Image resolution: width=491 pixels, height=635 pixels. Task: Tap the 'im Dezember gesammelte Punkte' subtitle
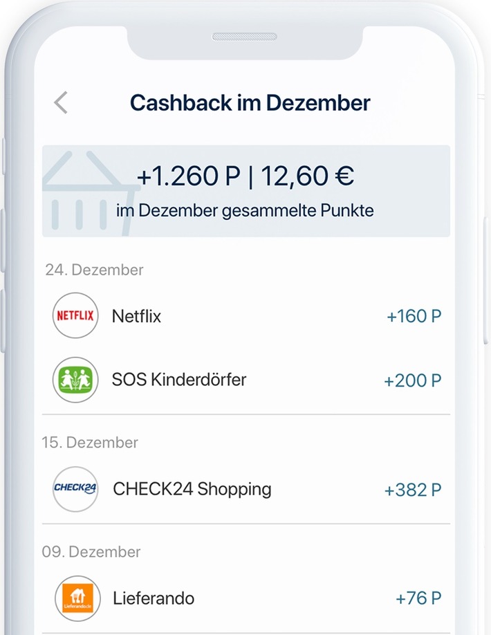pyautogui.click(x=245, y=211)
